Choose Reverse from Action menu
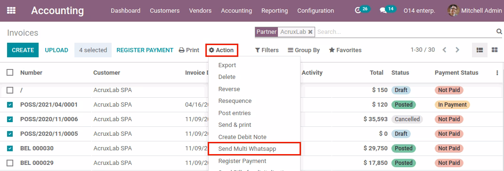Viewport: 504px width, 171px height. (254, 89)
